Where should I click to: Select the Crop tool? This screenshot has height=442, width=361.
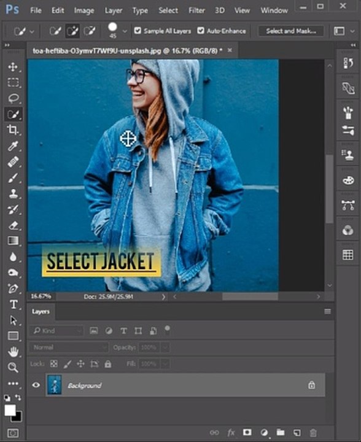pyautogui.click(x=13, y=130)
